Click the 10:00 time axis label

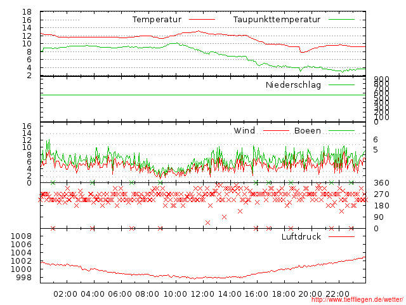175,294
